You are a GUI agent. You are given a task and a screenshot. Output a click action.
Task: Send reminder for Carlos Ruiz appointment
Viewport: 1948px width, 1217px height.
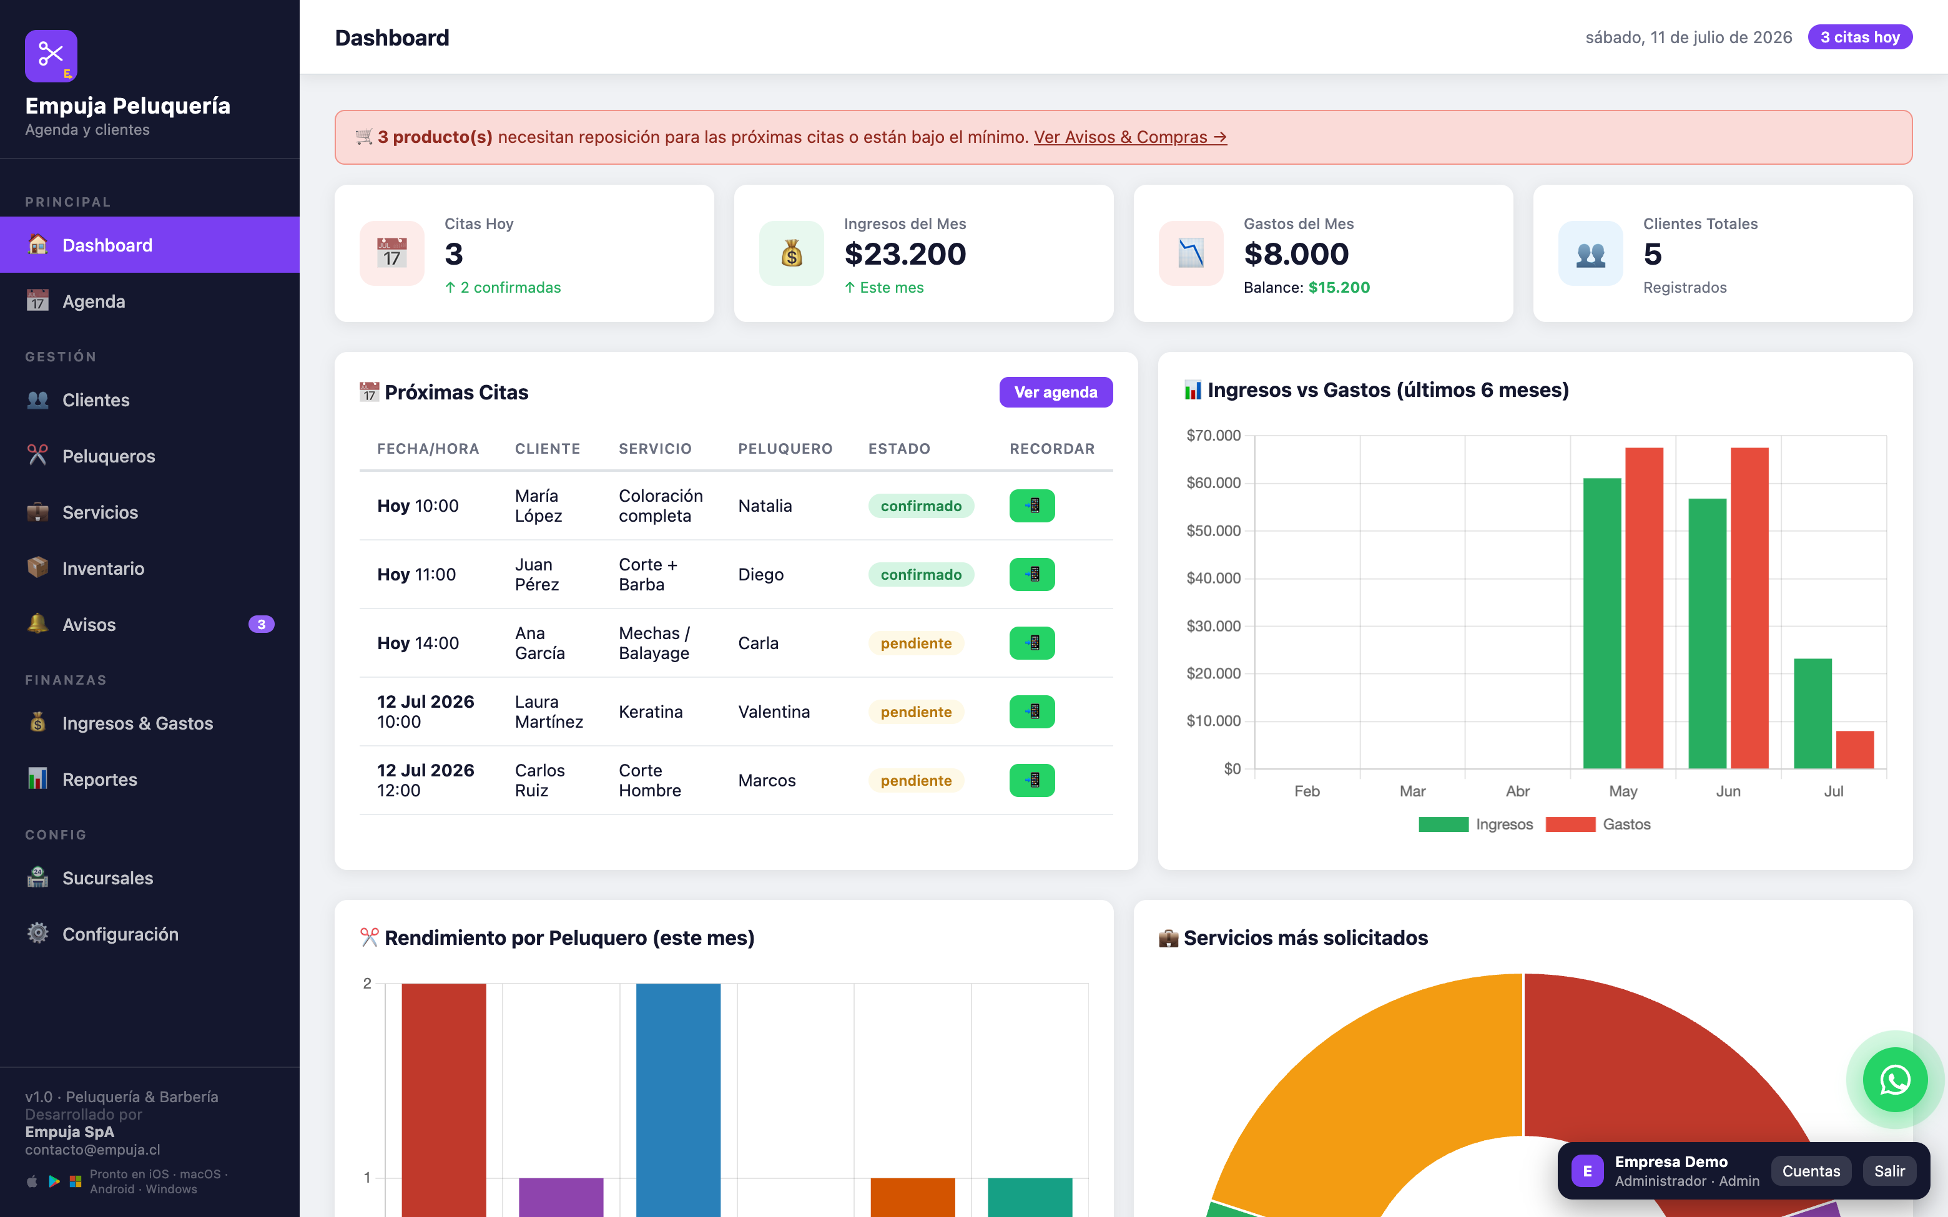point(1032,780)
